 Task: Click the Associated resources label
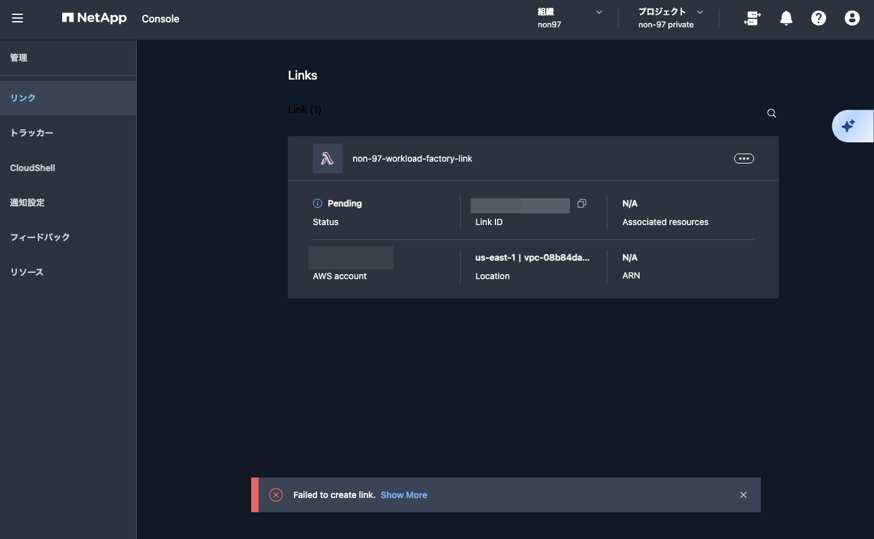665,222
